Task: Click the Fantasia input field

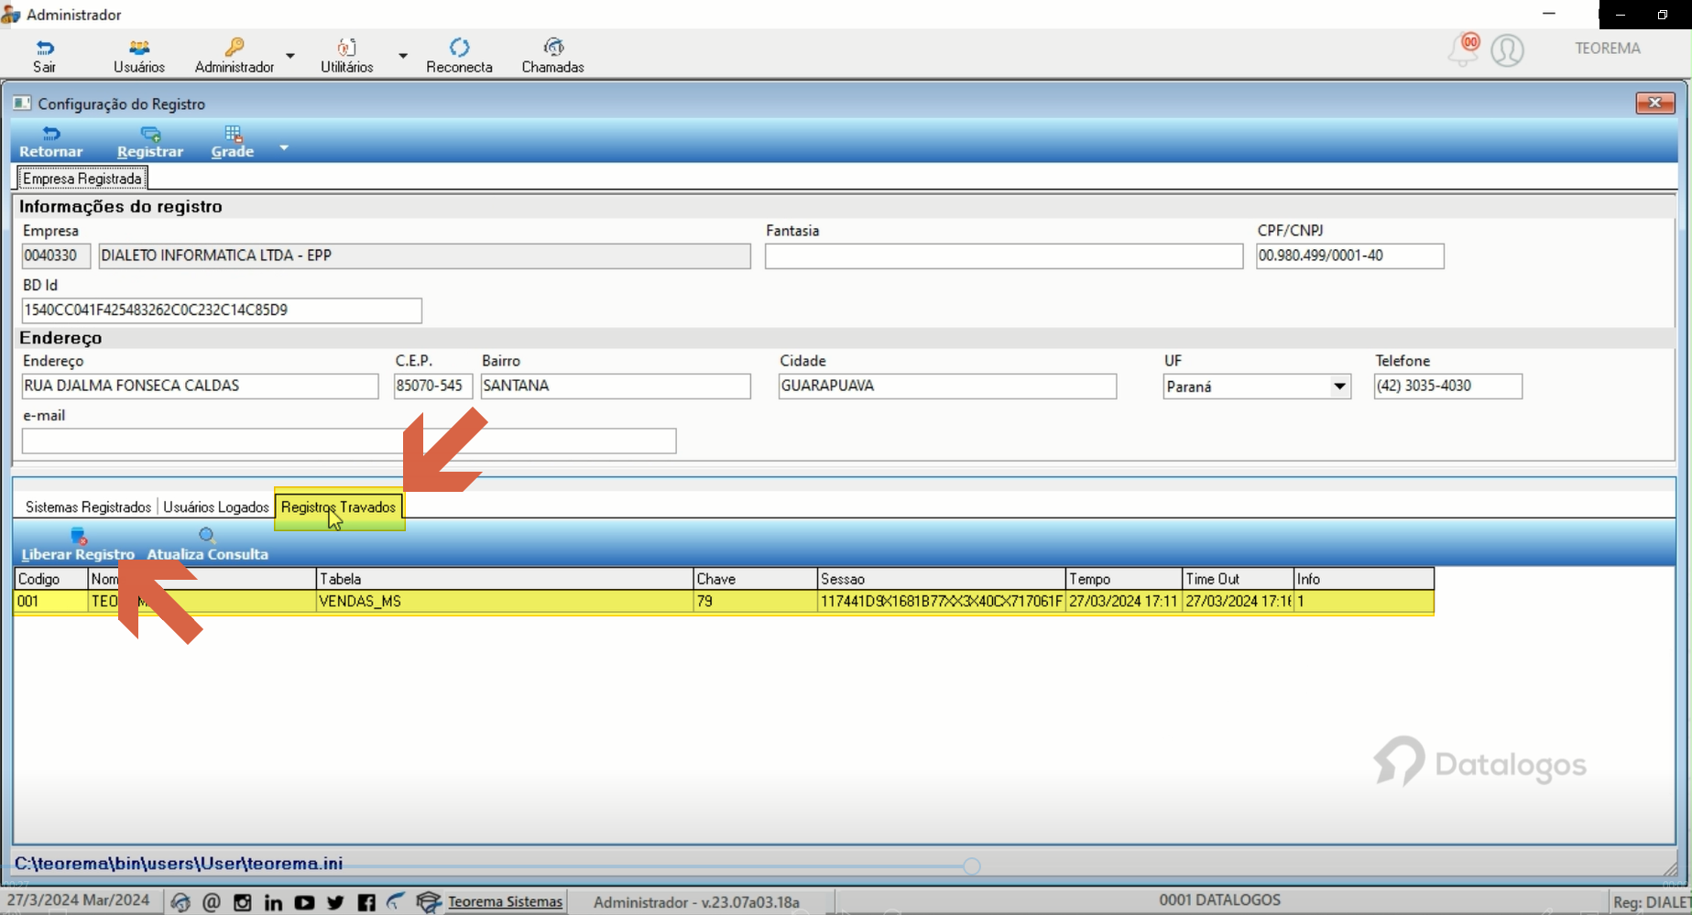Action: click(x=1004, y=256)
